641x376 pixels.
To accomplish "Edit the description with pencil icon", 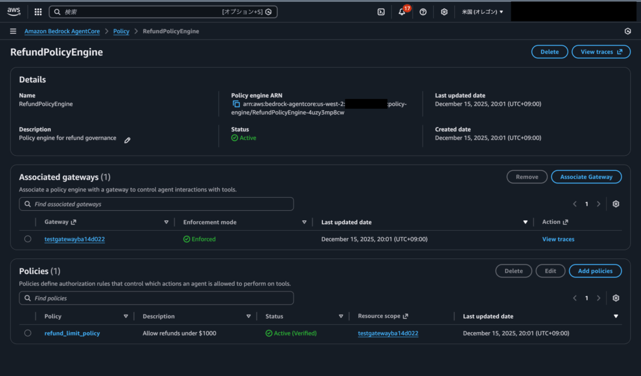I will (127, 140).
